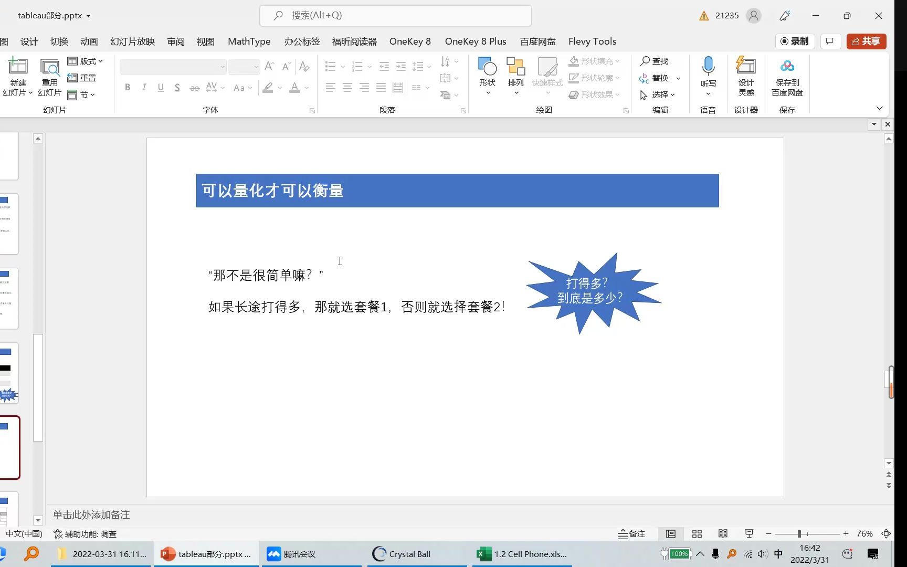907x567 pixels.
Task: Switch to Reading view
Action: [x=723, y=534]
